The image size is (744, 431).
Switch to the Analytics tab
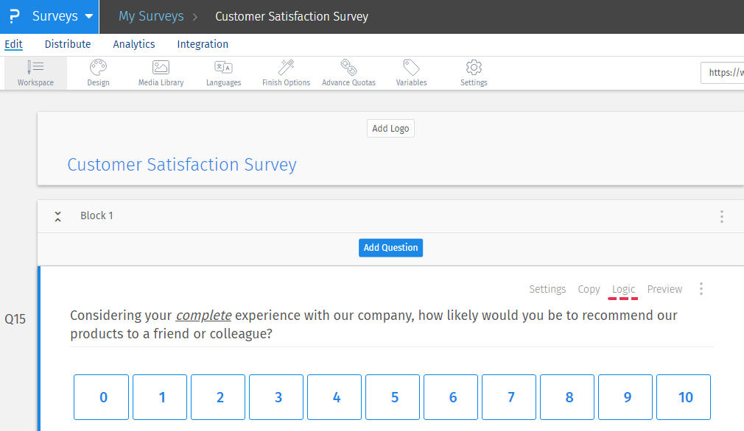133,44
